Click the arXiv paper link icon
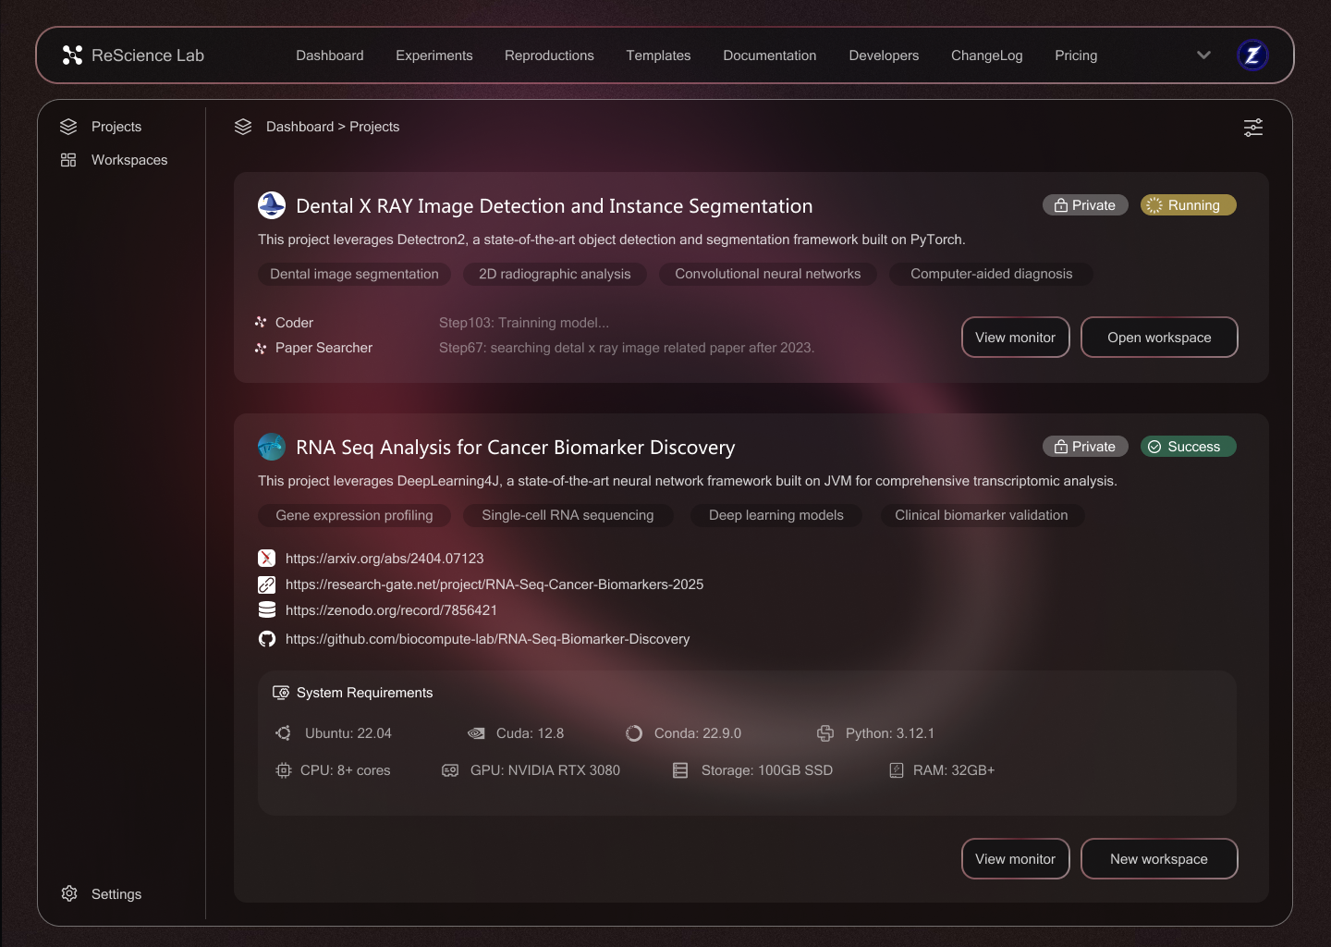The width and height of the screenshot is (1331, 947). point(267,559)
